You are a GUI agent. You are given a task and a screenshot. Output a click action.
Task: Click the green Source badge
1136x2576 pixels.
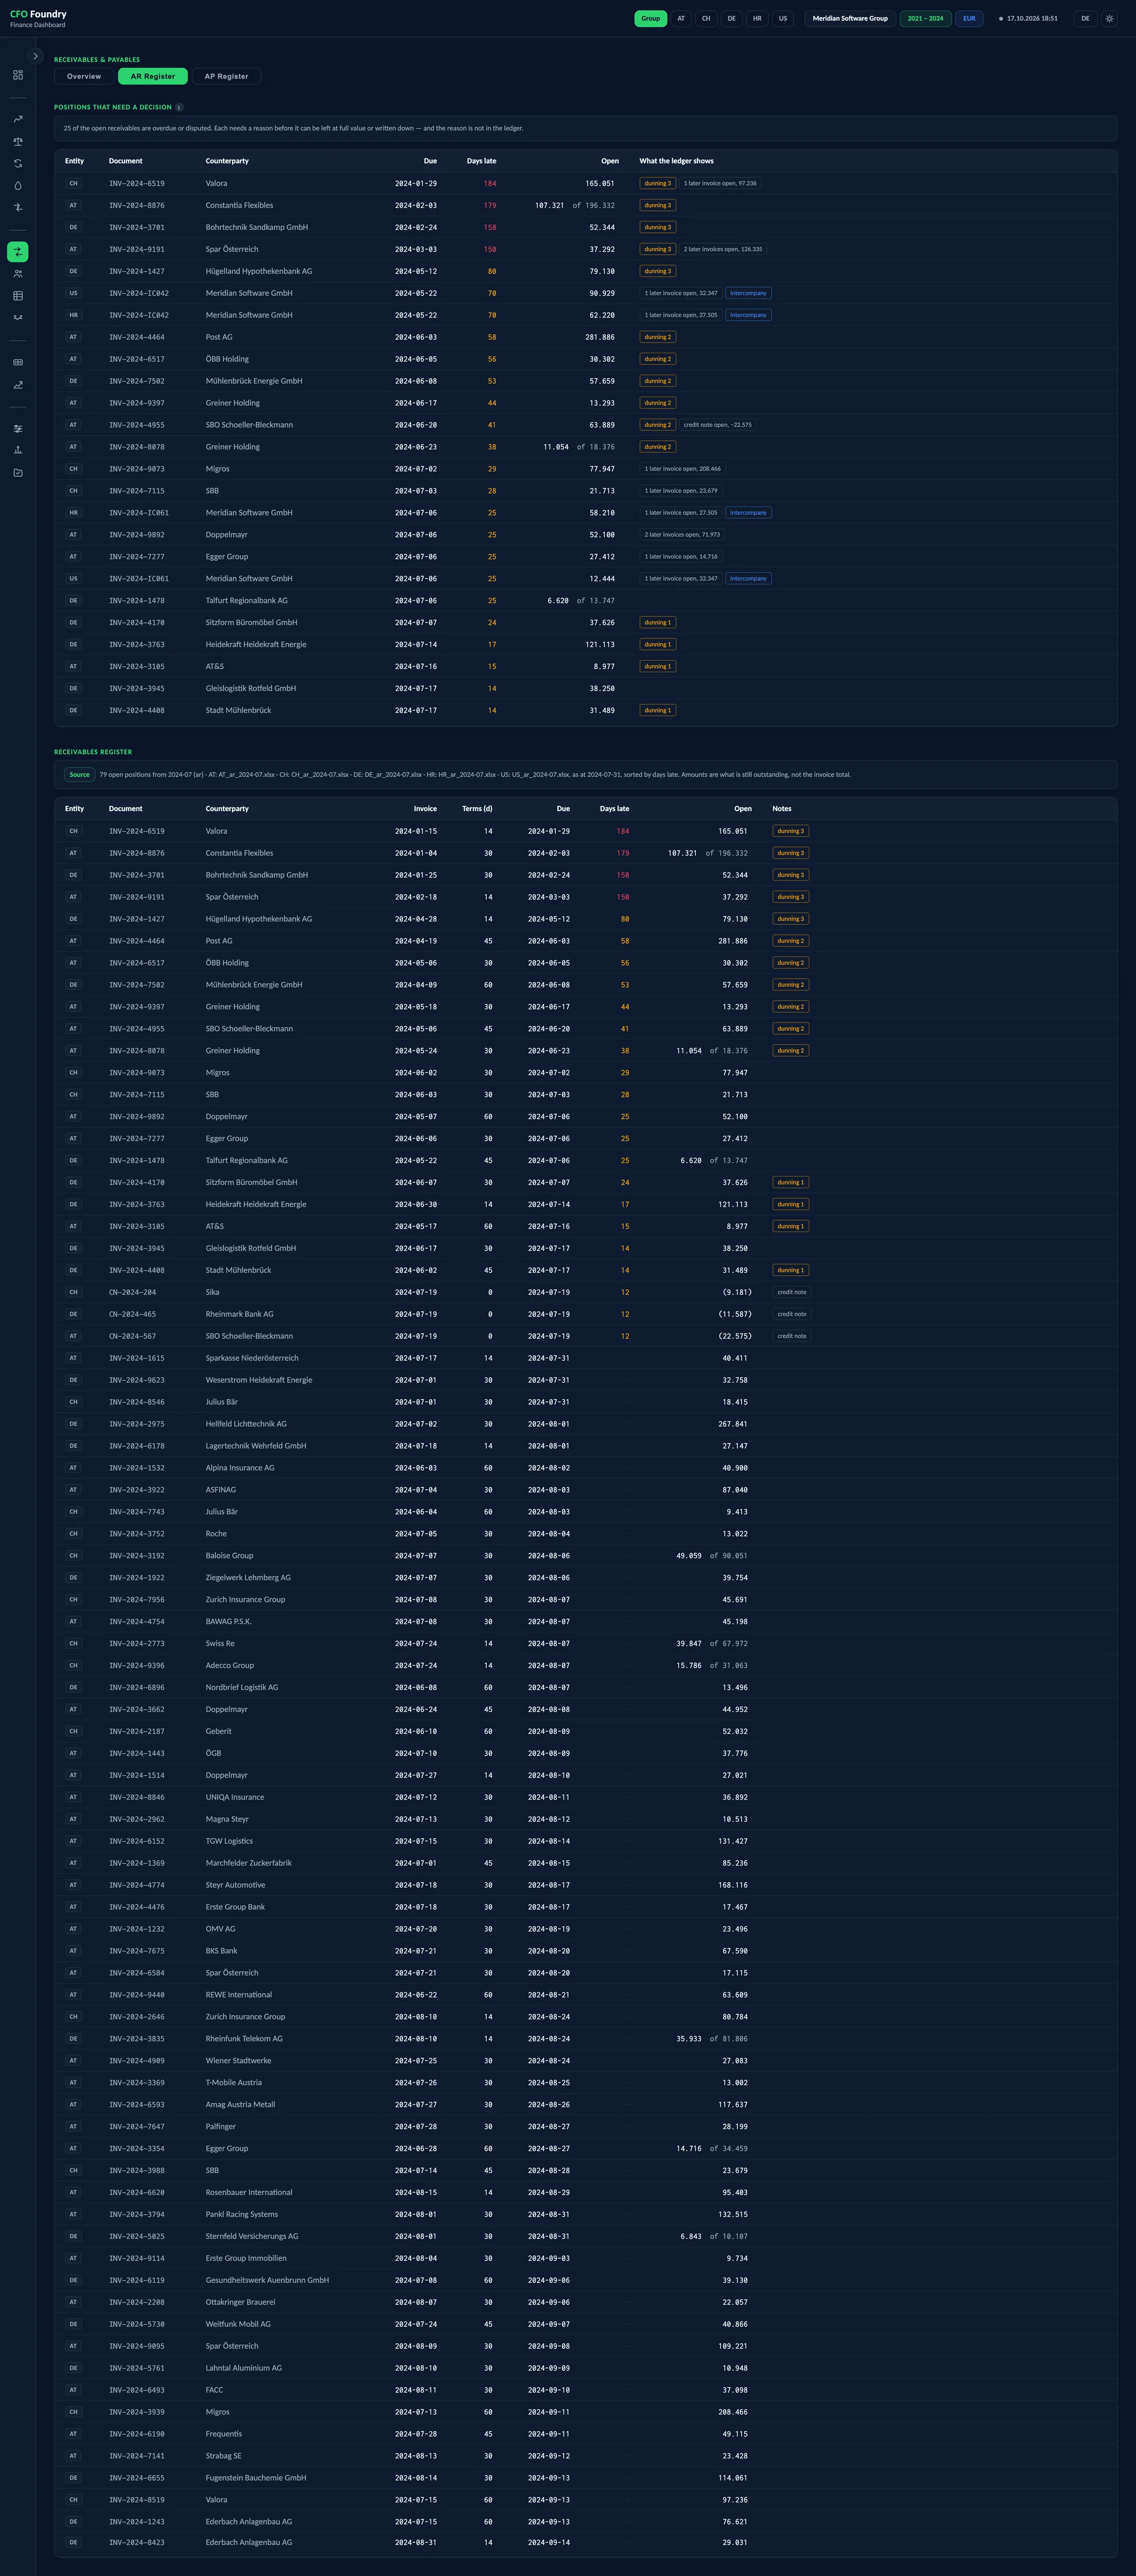click(x=80, y=774)
